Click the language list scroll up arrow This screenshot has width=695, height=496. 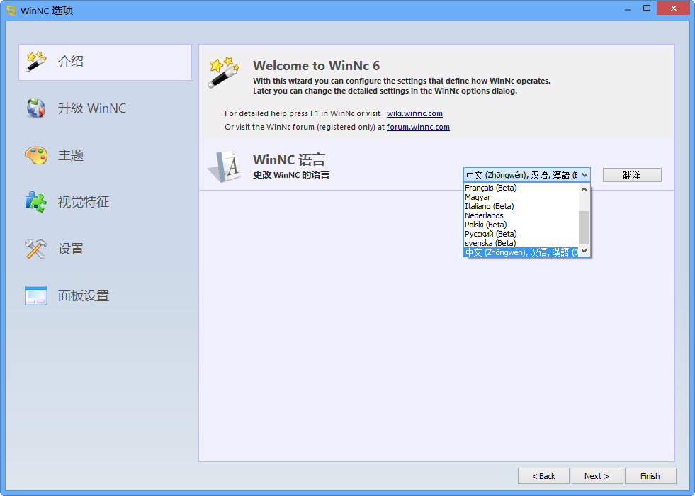click(584, 189)
